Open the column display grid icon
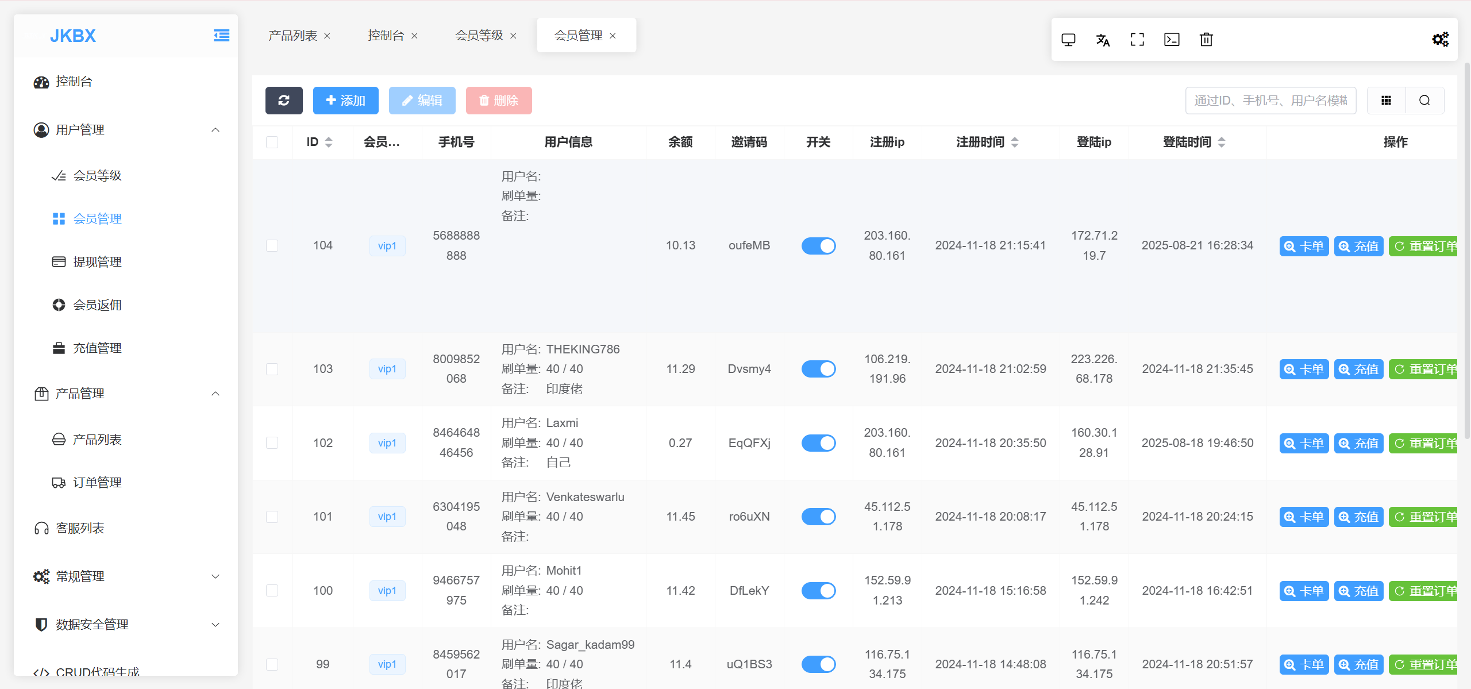 coord(1386,101)
